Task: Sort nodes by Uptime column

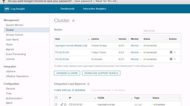Action: [116, 39]
